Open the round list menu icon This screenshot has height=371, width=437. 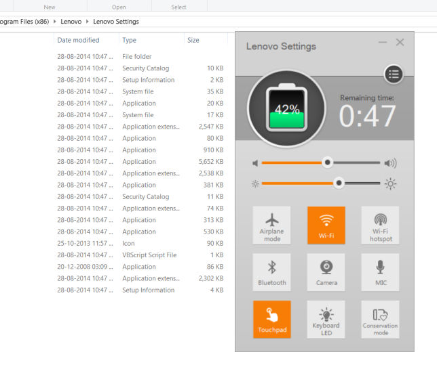[x=394, y=74]
